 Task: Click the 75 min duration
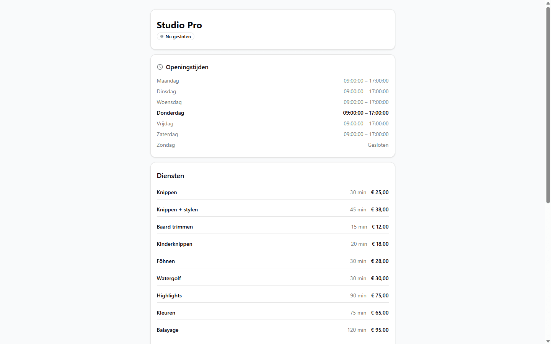click(x=358, y=313)
